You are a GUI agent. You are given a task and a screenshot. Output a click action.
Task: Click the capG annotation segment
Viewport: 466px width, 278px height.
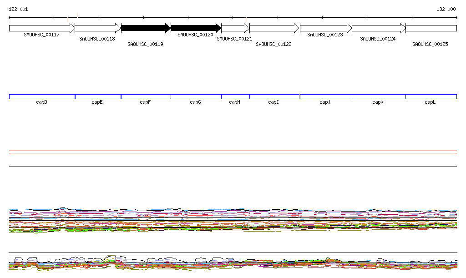click(196, 96)
